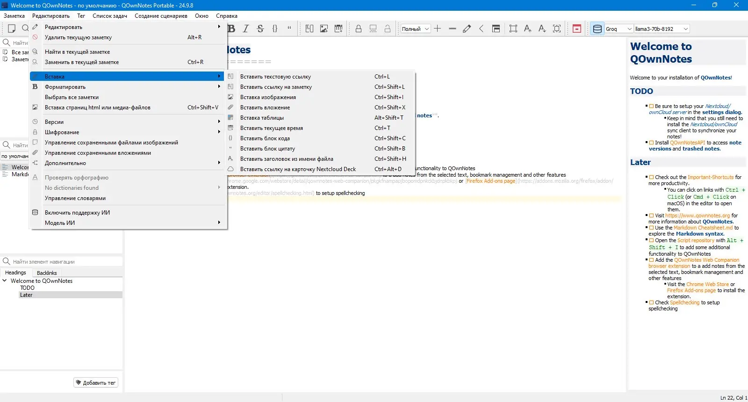Tick the 'Open the Script repository' checkbox

652,241
